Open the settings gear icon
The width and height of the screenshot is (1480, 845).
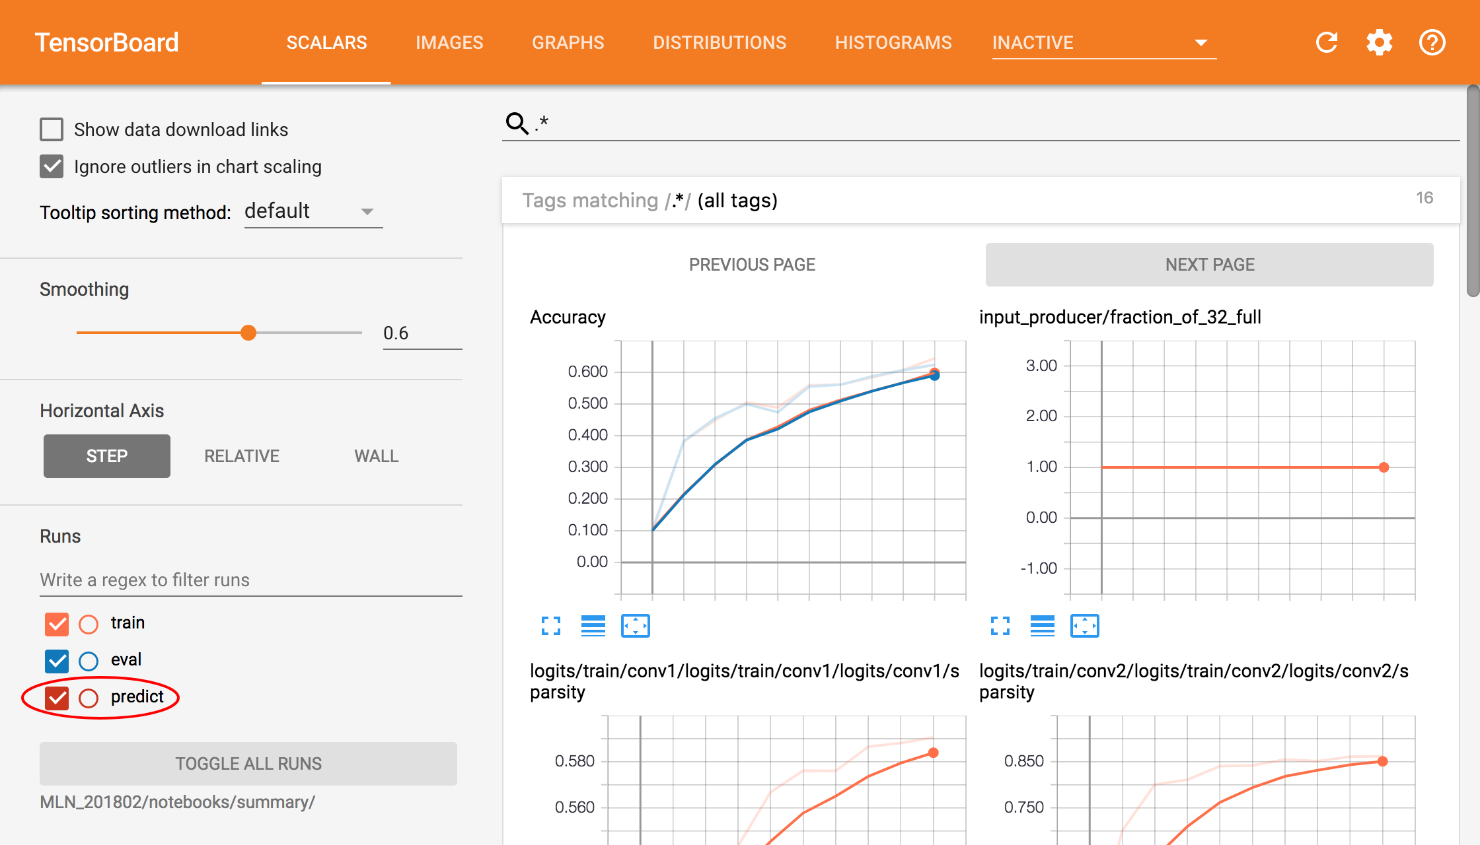[1379, 43]
